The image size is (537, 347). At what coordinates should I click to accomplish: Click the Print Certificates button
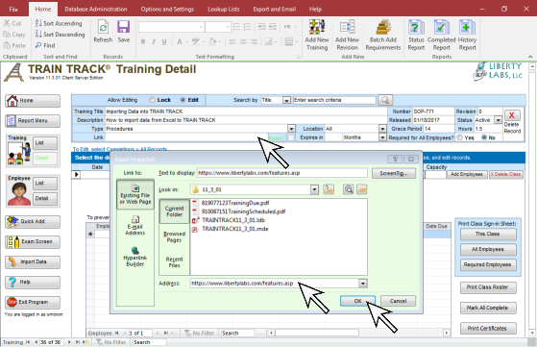[x=488, y=328]
